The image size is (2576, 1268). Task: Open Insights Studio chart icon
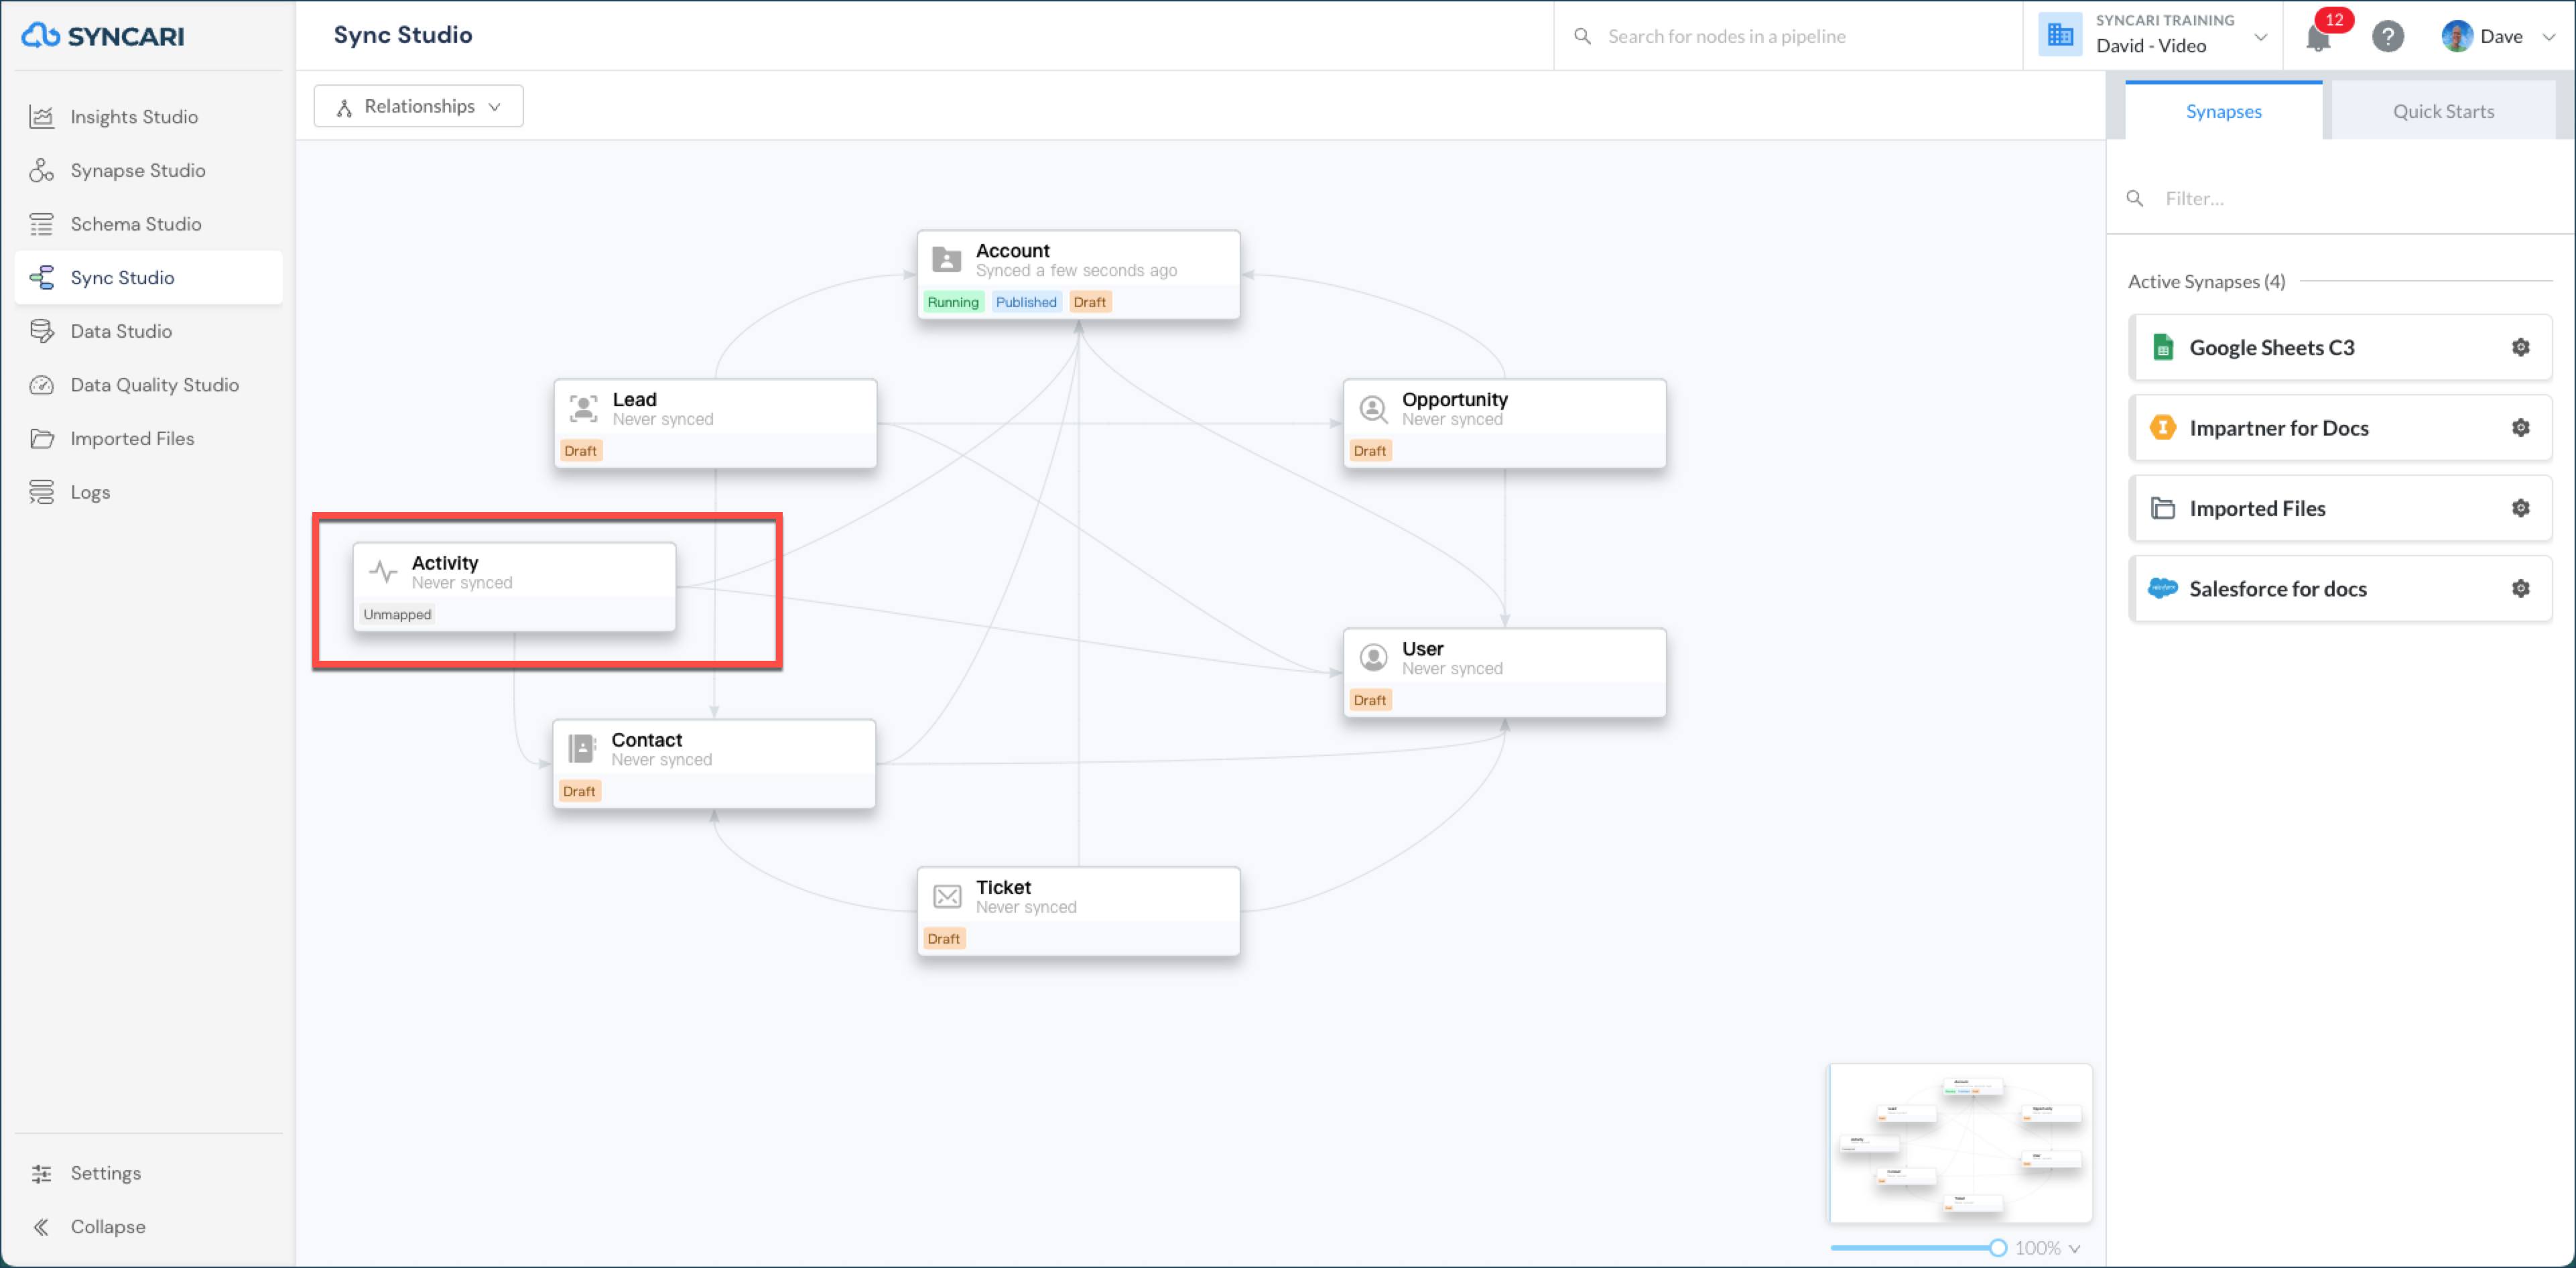(41, 117)
